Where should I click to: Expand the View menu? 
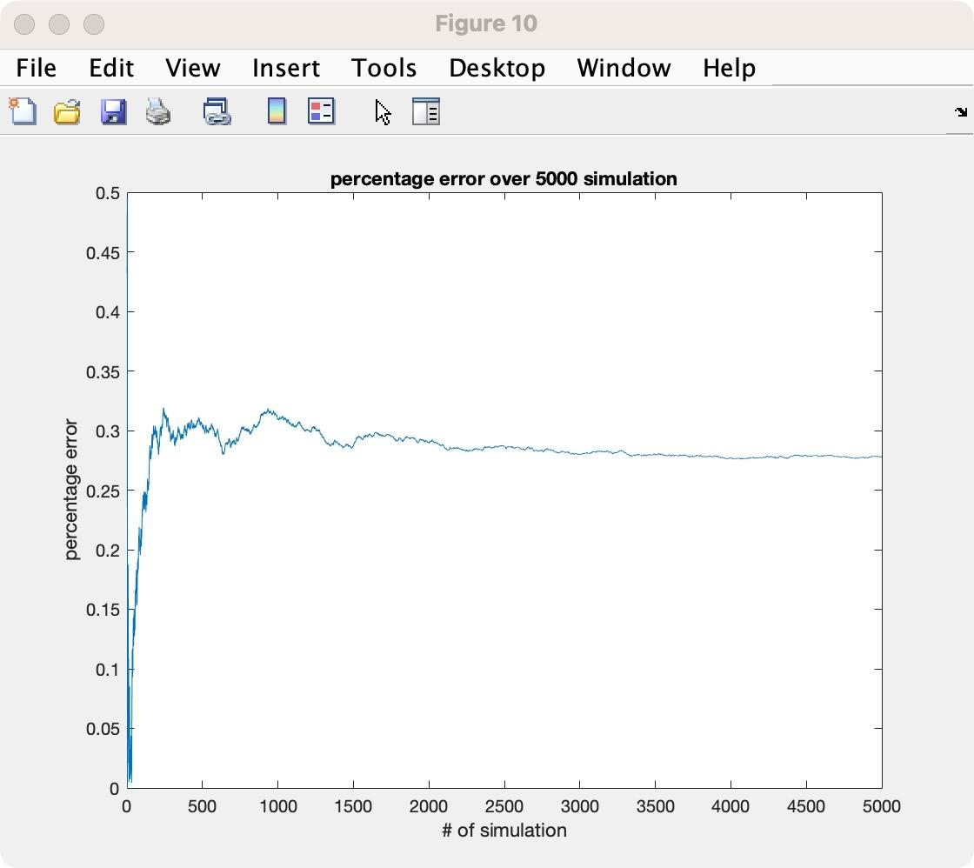[192, 68]
